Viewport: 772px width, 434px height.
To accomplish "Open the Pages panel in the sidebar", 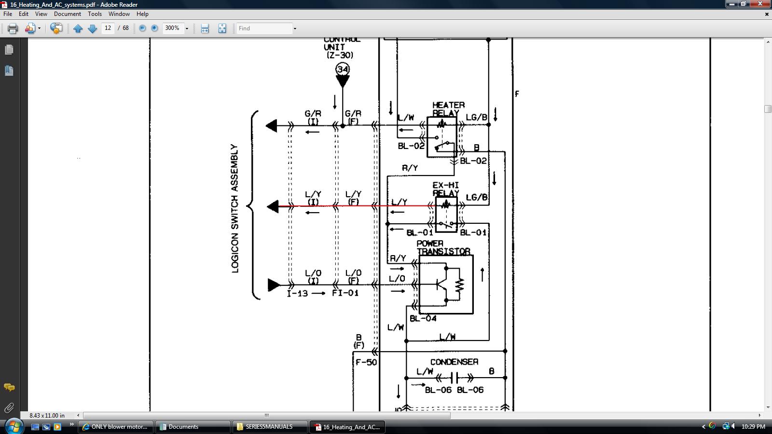I will click(x=9, y=50).
